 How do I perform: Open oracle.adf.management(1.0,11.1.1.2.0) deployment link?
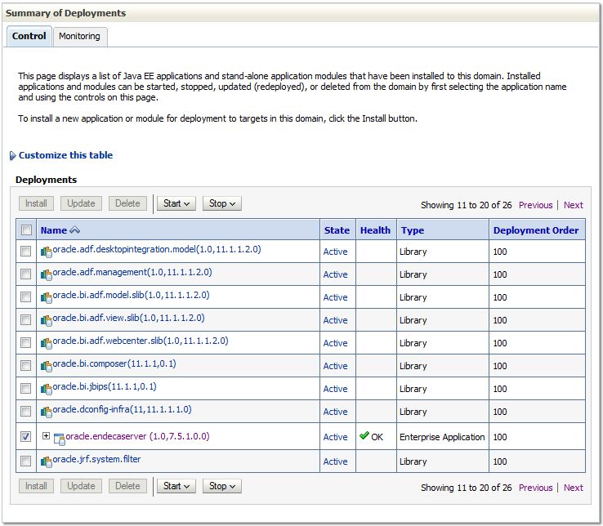132,272
